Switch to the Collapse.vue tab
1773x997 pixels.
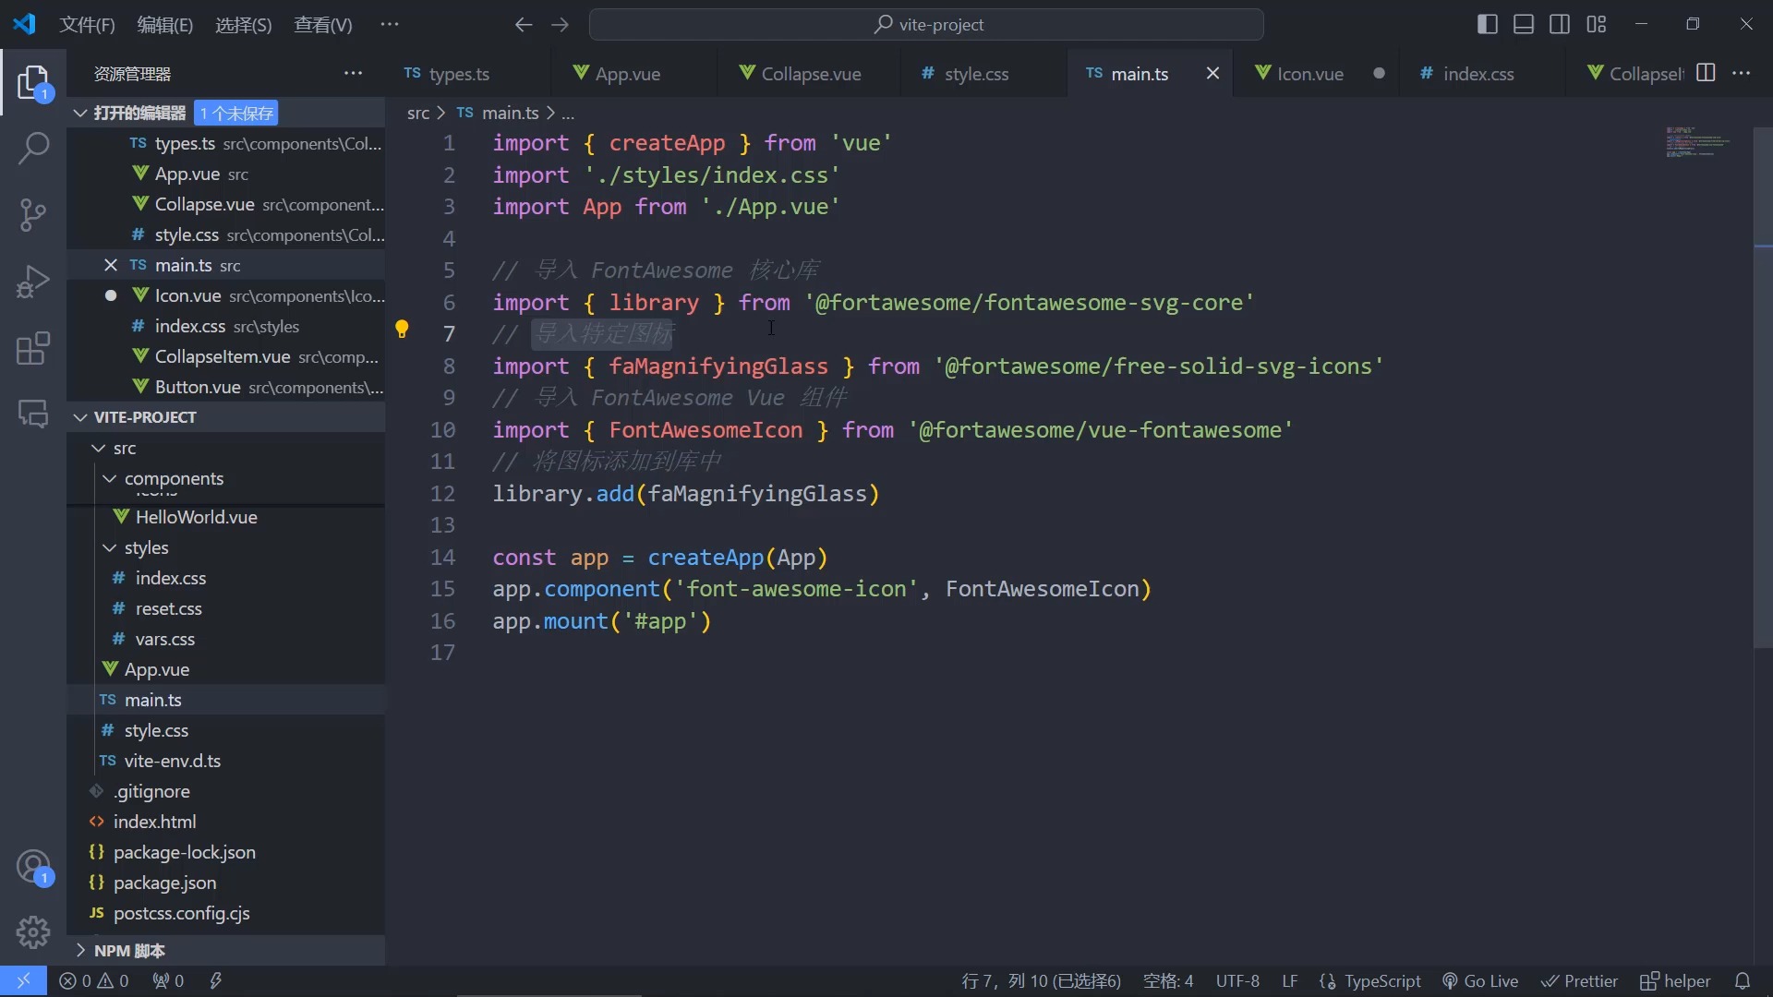[x=811, y=73]
